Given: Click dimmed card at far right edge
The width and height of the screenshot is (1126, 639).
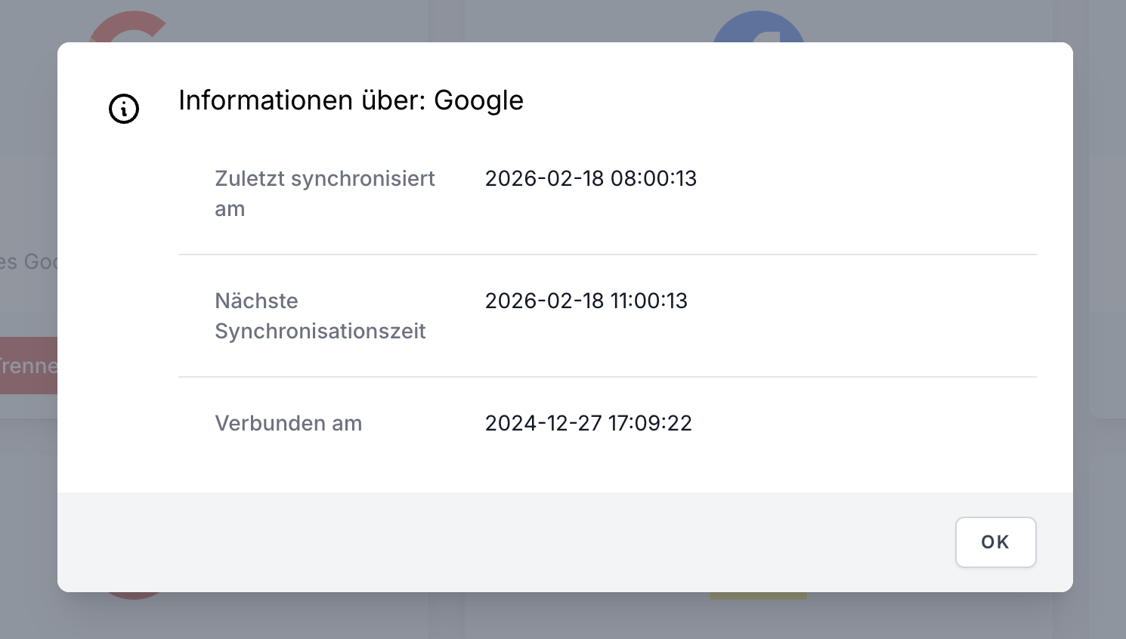Looking at the screenshot, I should (x=1108, y=287).
